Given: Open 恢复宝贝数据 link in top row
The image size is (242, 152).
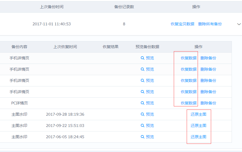Looking at the screenshot, I should pos(182,24).
